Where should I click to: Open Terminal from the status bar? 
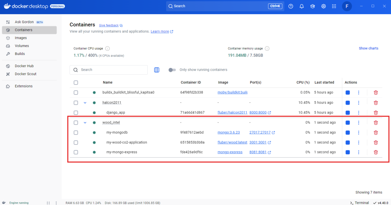(x=359, y=203)
